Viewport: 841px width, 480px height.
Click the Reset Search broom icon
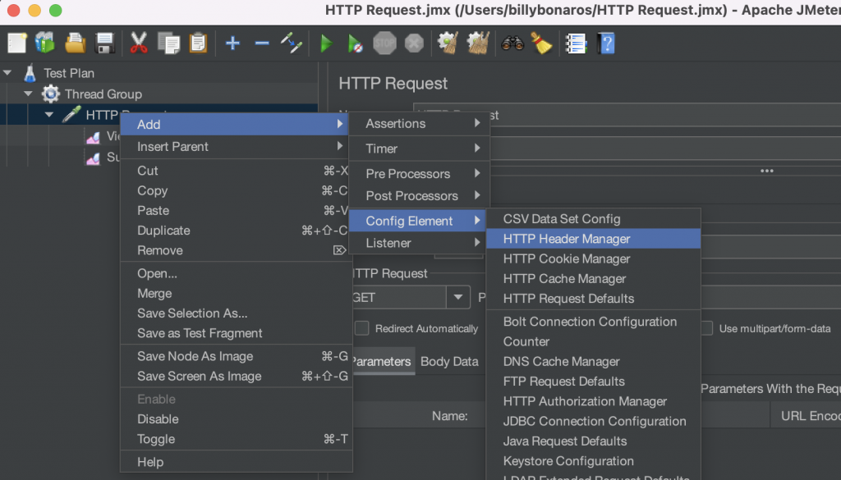point(541,43)
